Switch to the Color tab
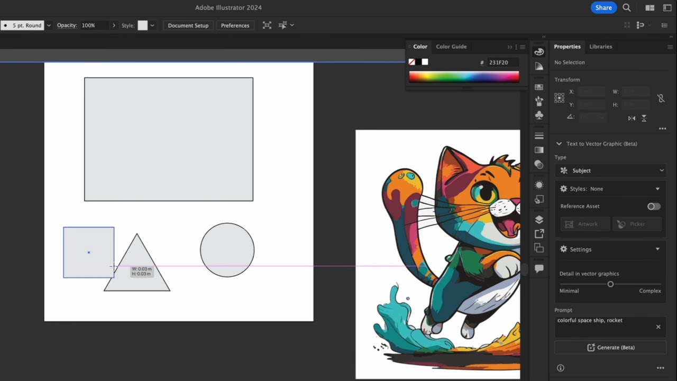 pos(420,47)
